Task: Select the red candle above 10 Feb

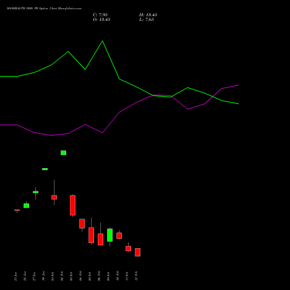Action: tap(119, 235)
